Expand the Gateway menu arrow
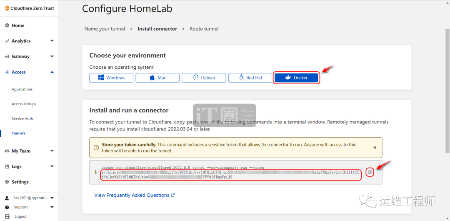450x221 pixels. 52,57
